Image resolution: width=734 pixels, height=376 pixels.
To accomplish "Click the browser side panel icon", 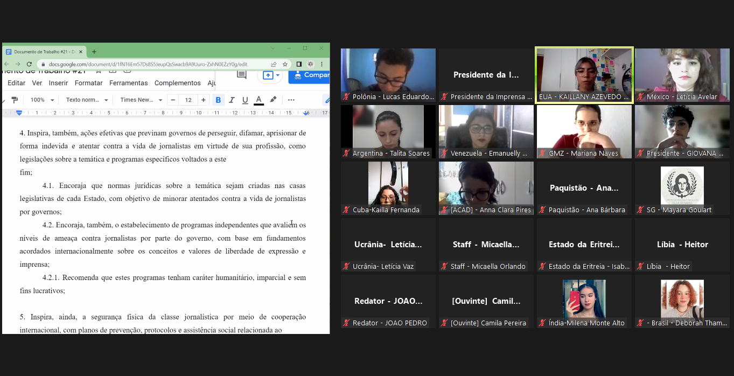I will point(299,64).
